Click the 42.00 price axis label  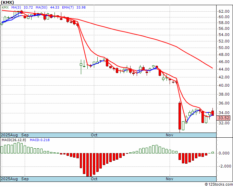coord(224,77)
